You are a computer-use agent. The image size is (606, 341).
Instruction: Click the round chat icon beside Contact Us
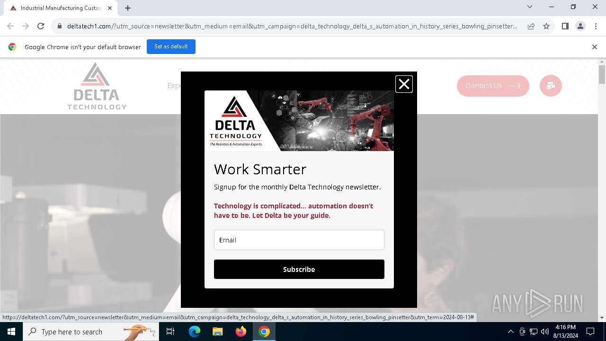551,86
